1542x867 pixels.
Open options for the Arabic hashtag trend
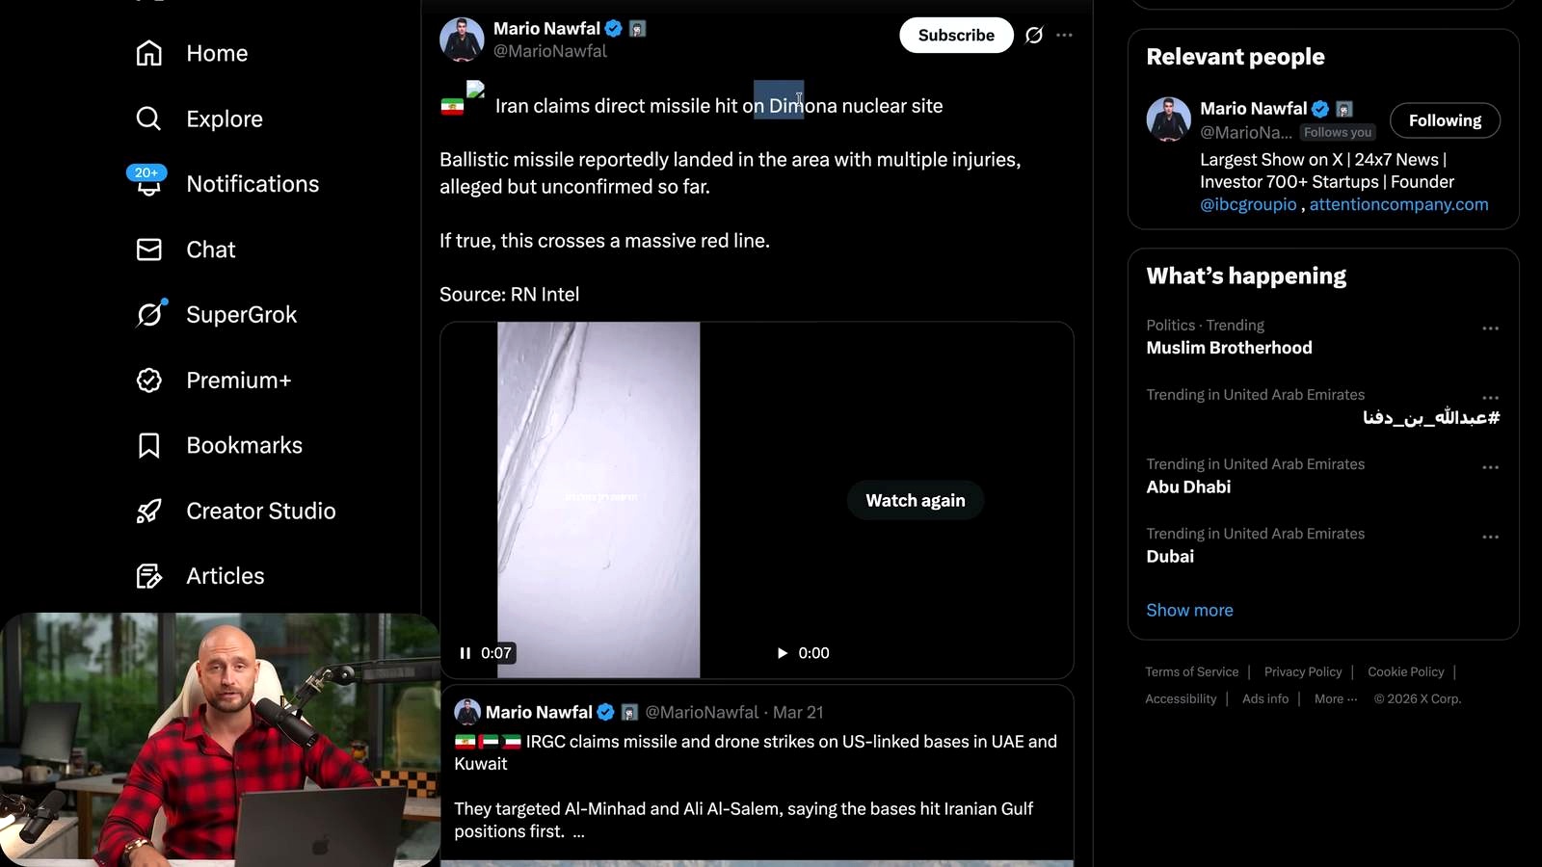click(1490, 398)
